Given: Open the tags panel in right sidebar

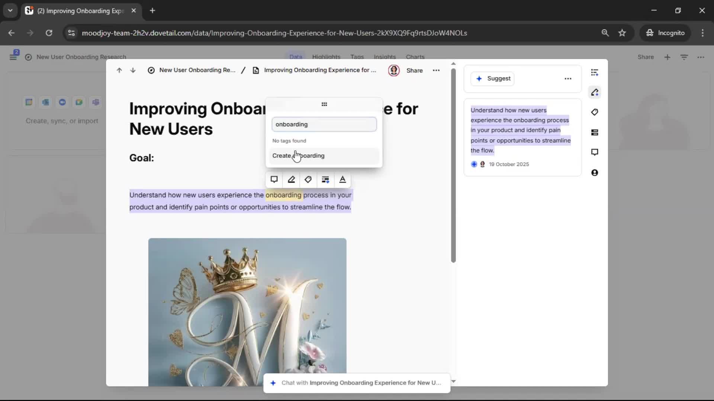Looking at the screenshot, I should click(x=594, y=112).
